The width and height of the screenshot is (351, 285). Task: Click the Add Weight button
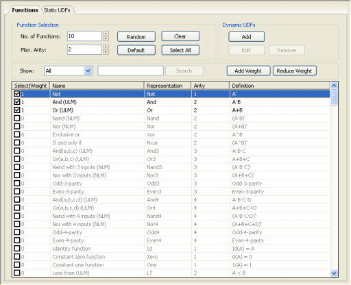pyautogui.click(x=248, y=71)
